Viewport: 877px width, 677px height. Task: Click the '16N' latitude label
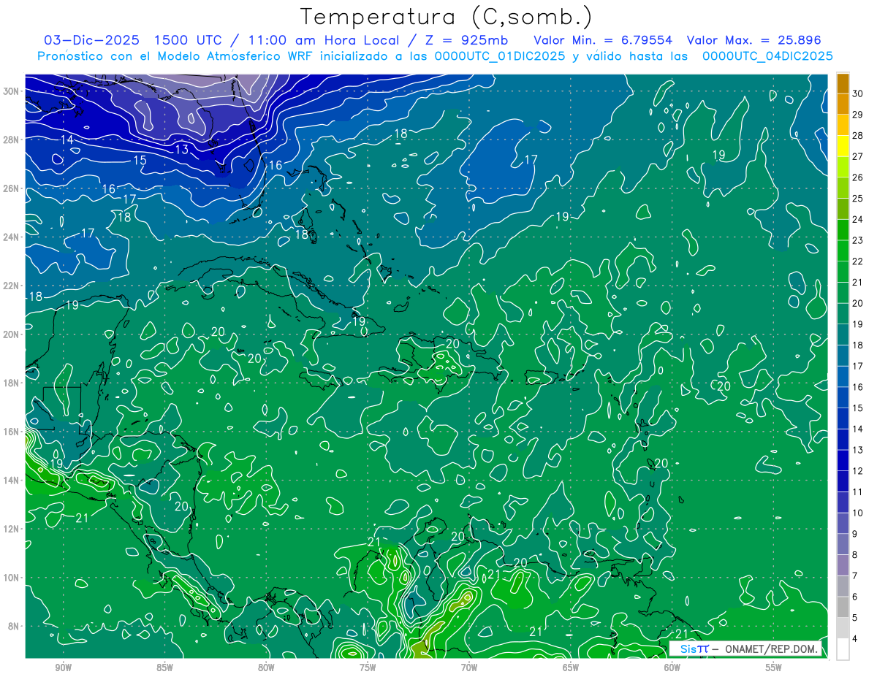pos(12,432)
